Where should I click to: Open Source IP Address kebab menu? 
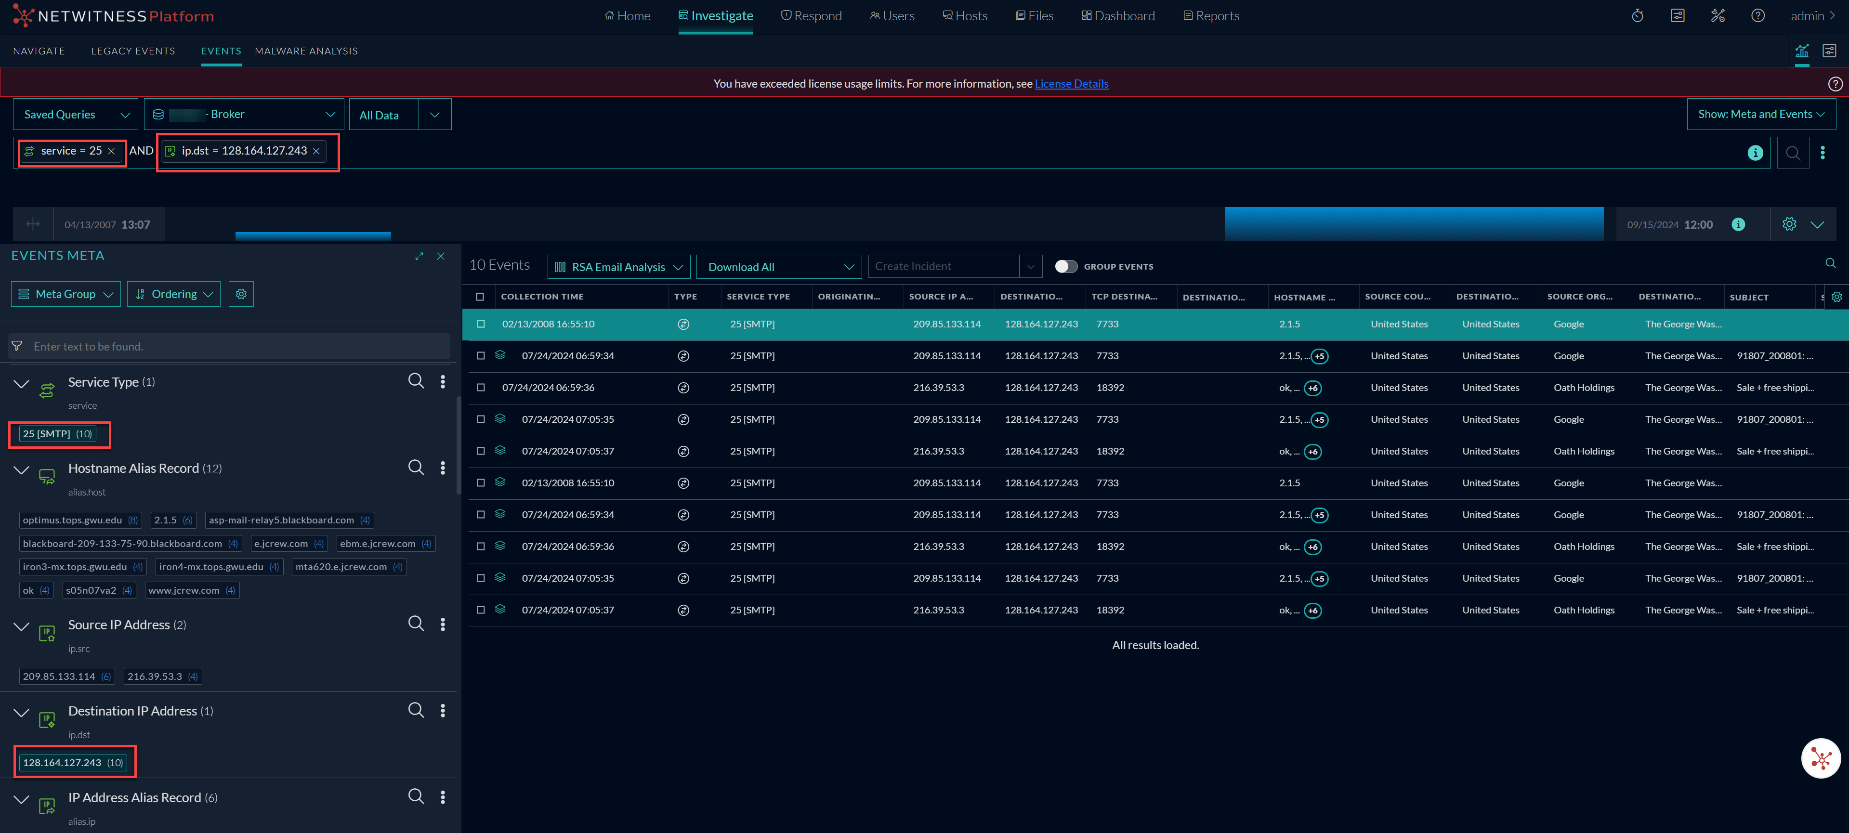coord(443,624)
